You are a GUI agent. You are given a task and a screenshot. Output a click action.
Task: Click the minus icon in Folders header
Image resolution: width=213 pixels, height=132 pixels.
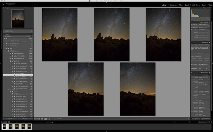[x=30, y=34]
